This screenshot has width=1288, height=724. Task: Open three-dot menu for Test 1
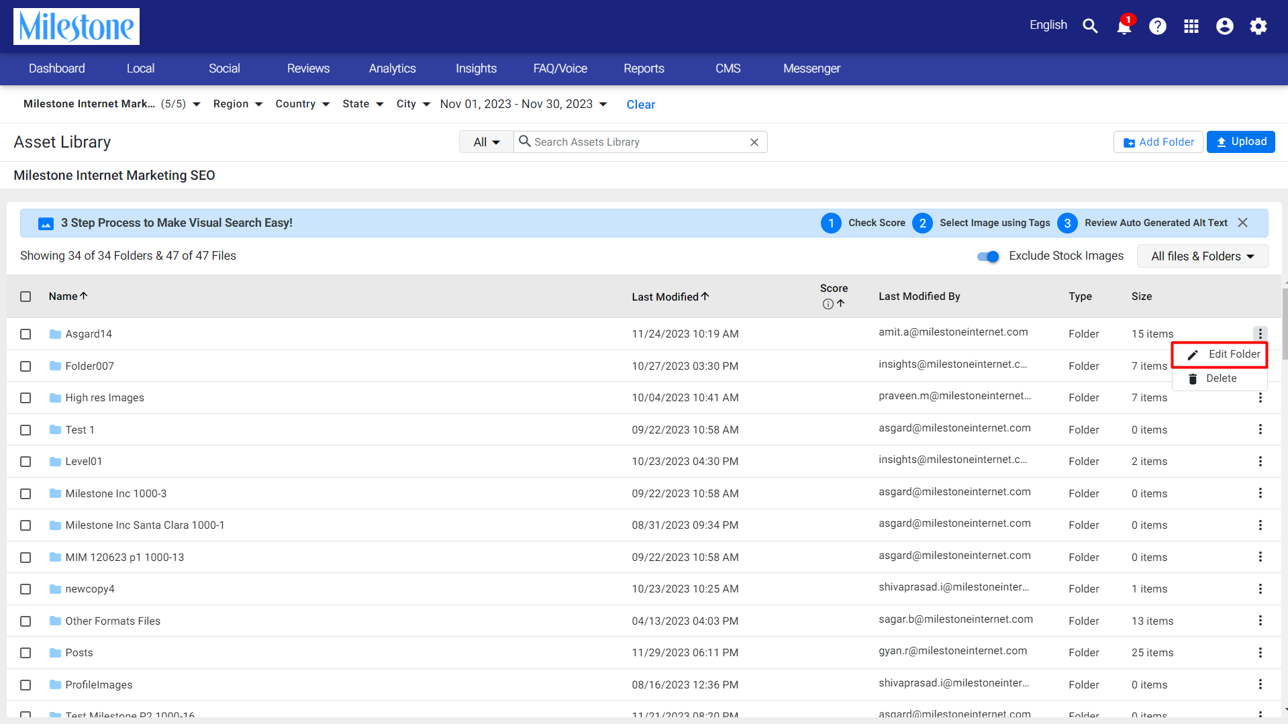click(1260, 429)
